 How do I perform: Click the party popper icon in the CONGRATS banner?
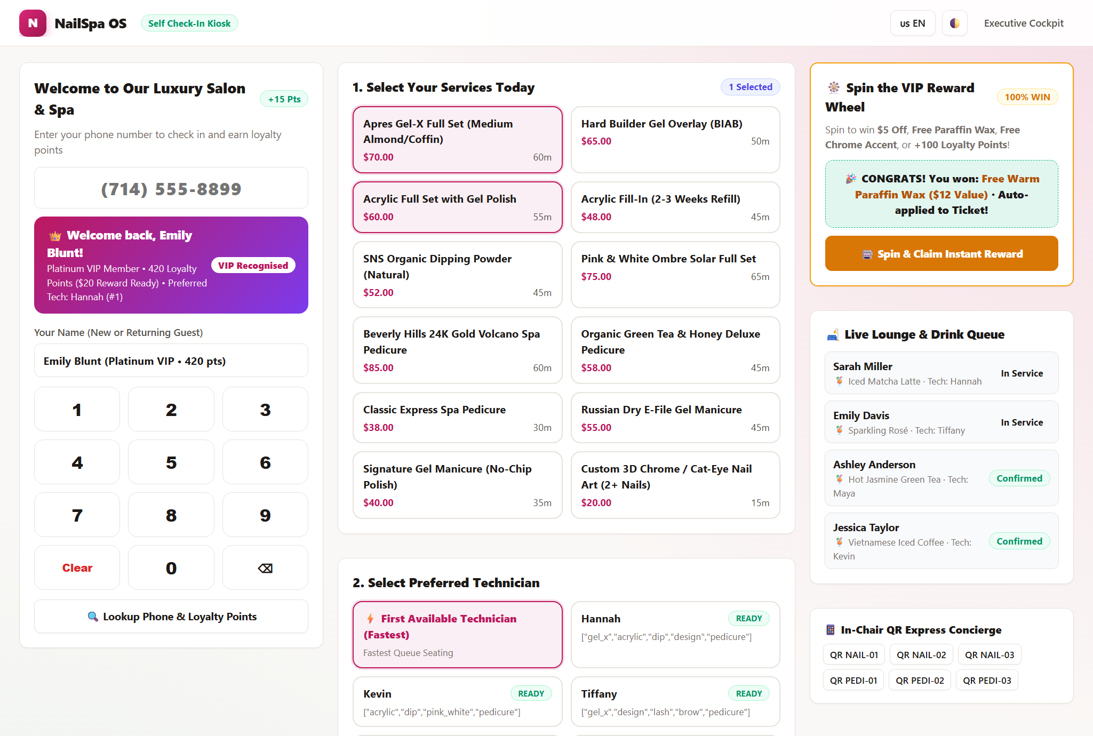click(851, 179)
